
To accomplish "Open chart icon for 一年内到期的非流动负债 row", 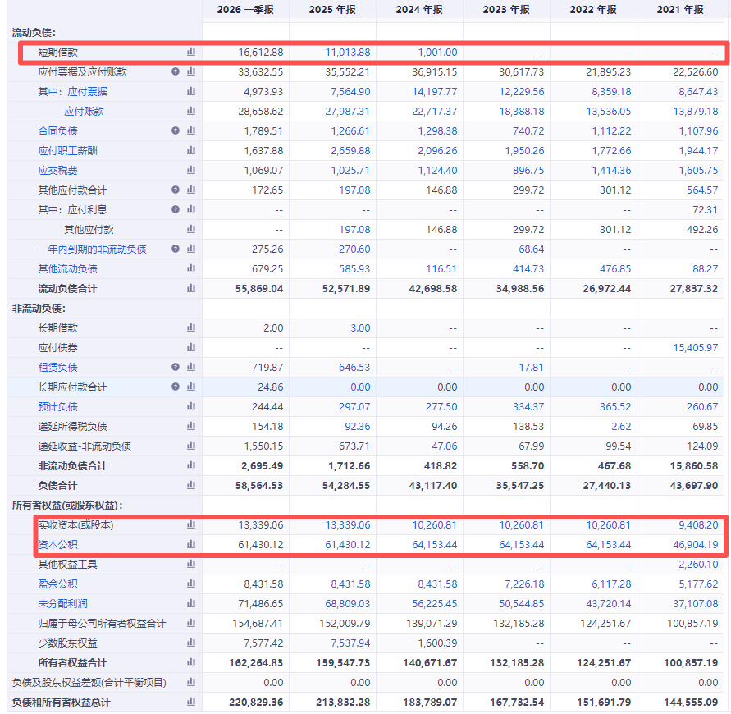I will tap(190, 249).
